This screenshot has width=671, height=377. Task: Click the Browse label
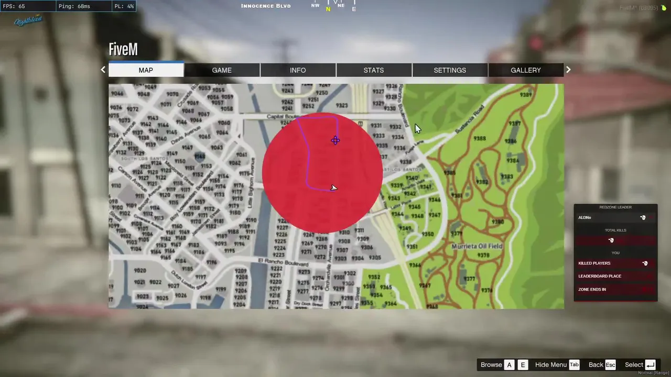[x=491, y=365]
